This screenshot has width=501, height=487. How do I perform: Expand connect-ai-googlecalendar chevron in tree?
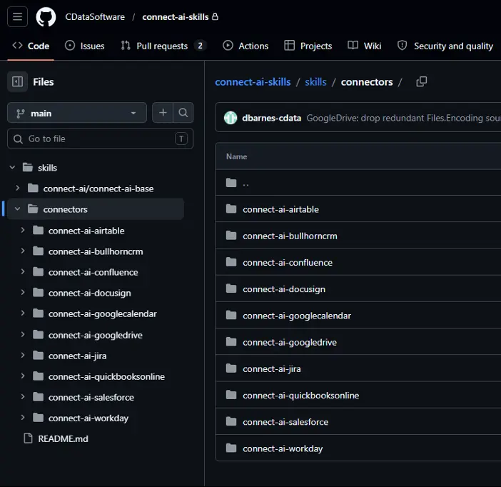pos(23,313)
